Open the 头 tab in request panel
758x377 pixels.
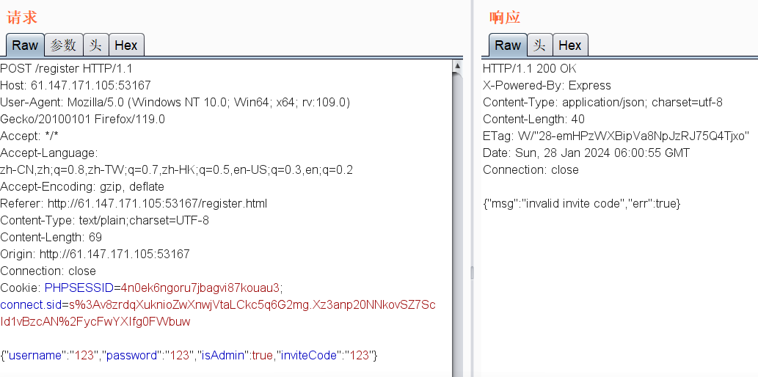coord(95,45)
